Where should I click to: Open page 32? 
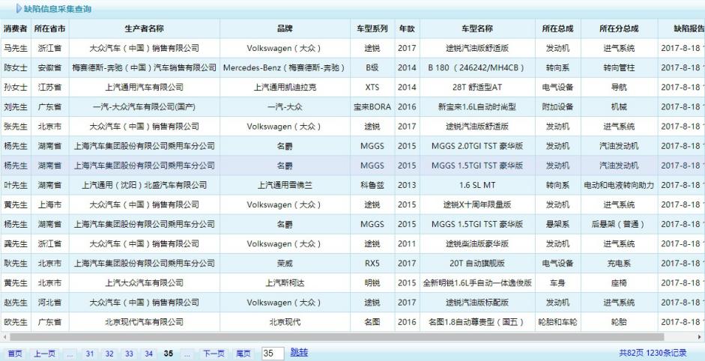click(x=109, y=354)
